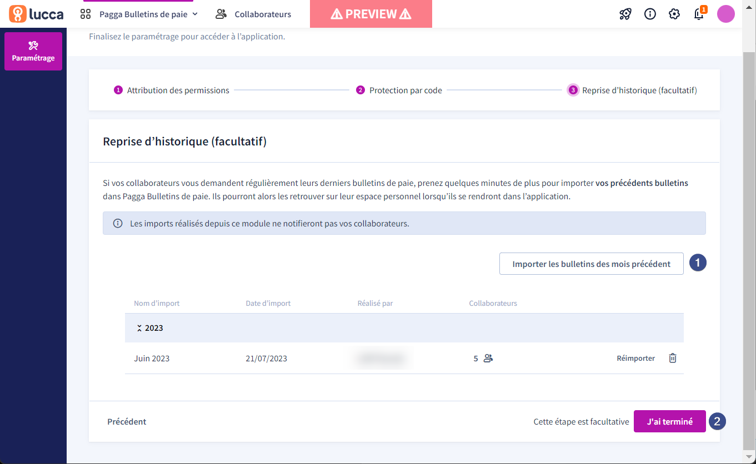
Task: Open the settings gear icon
Action: (674, 14)
